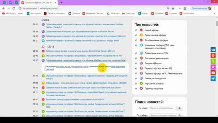The image size is (218, 123).
Task: Click the green icon of 20:06 news entry
Action: (43, 56)
